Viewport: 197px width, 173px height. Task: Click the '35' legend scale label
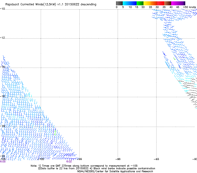point(164,7)
